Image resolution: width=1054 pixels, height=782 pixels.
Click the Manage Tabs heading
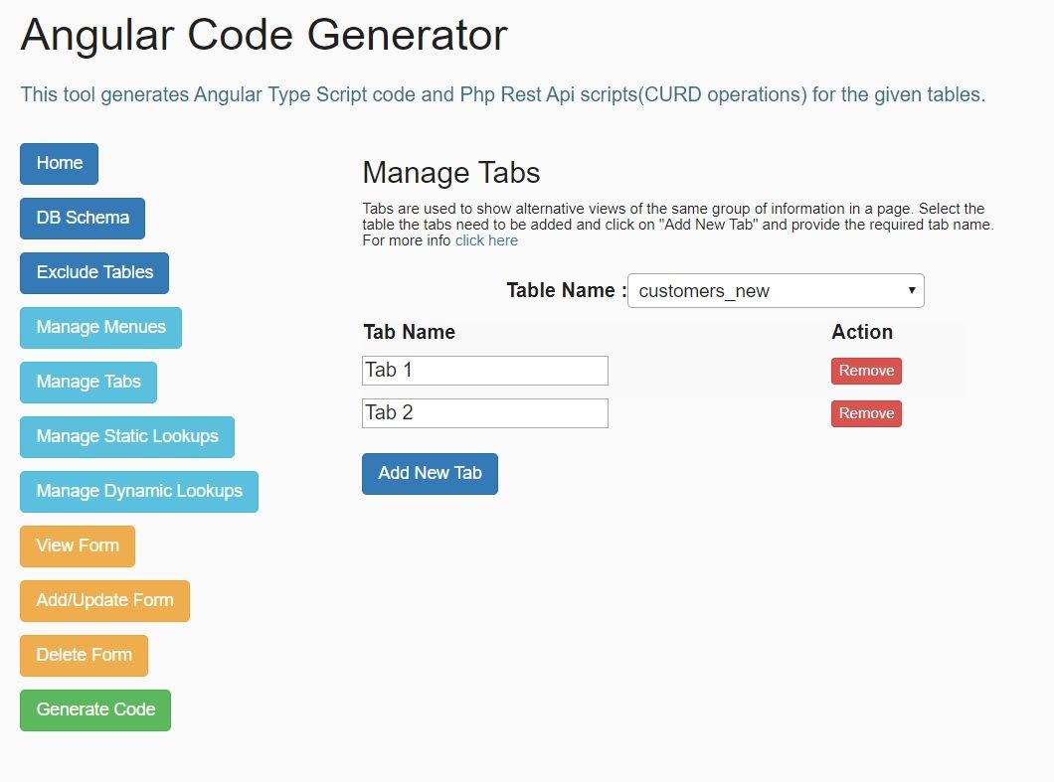[x=450, y=173]
